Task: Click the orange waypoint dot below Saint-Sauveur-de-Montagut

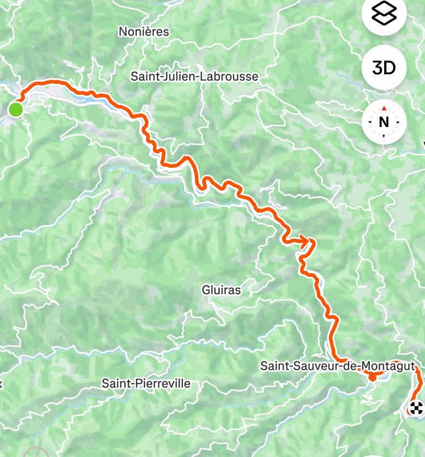Action: (372, 377)
